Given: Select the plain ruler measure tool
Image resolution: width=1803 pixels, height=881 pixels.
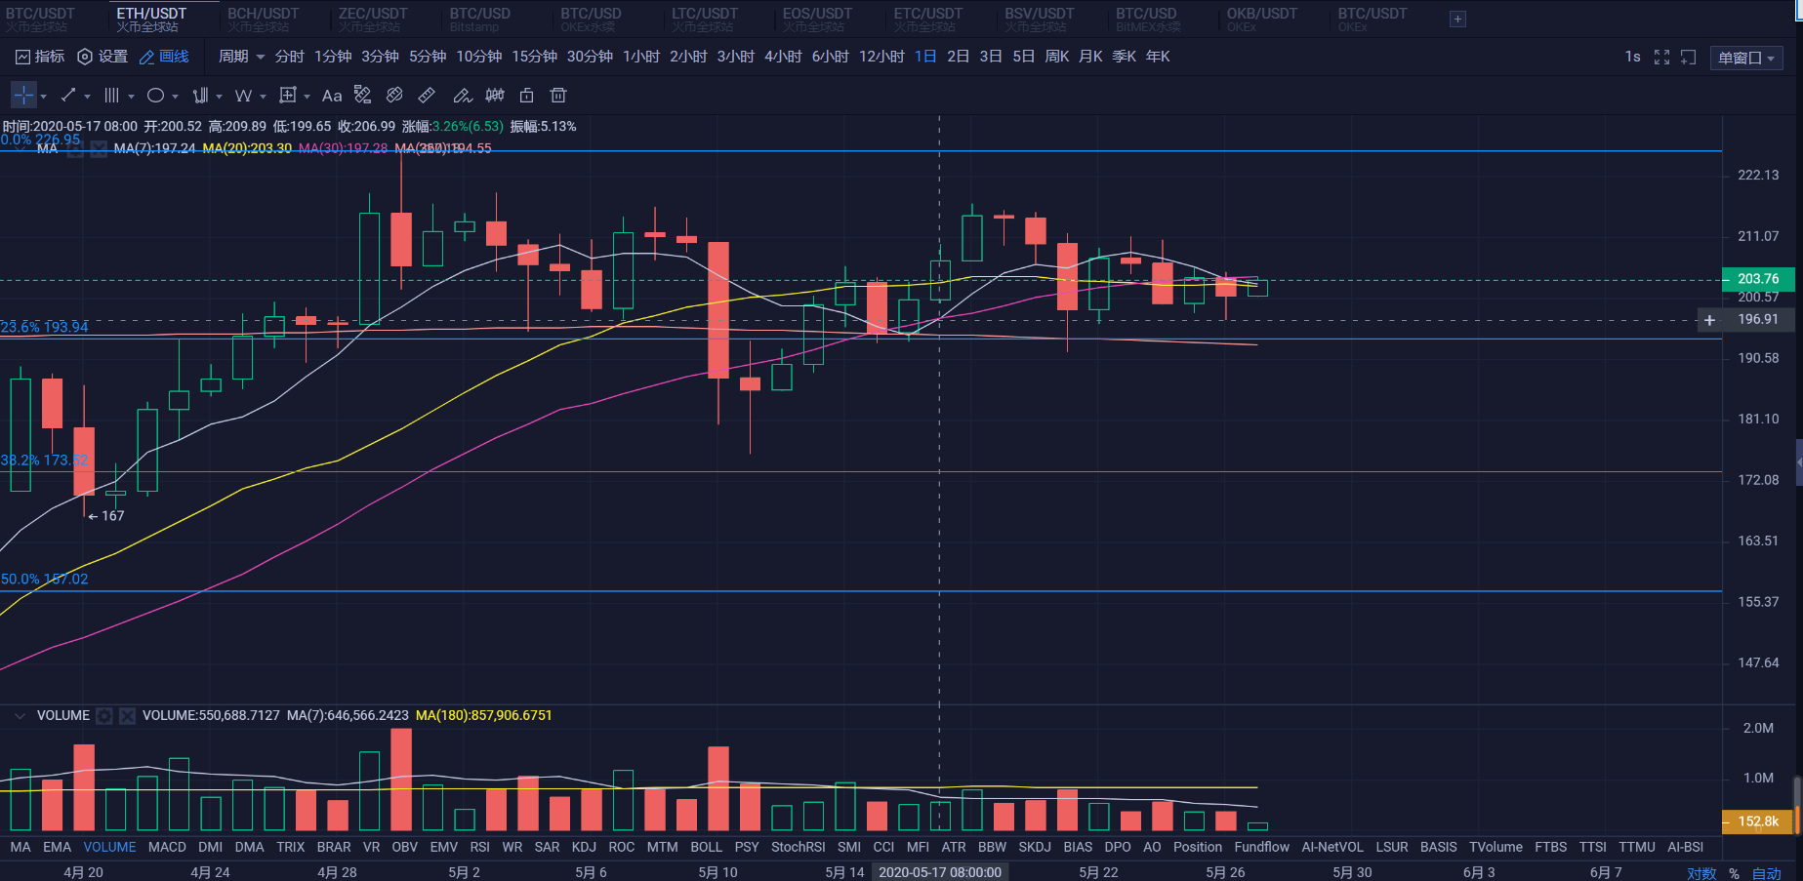Looking at the screenshot, I should point(427,95).
